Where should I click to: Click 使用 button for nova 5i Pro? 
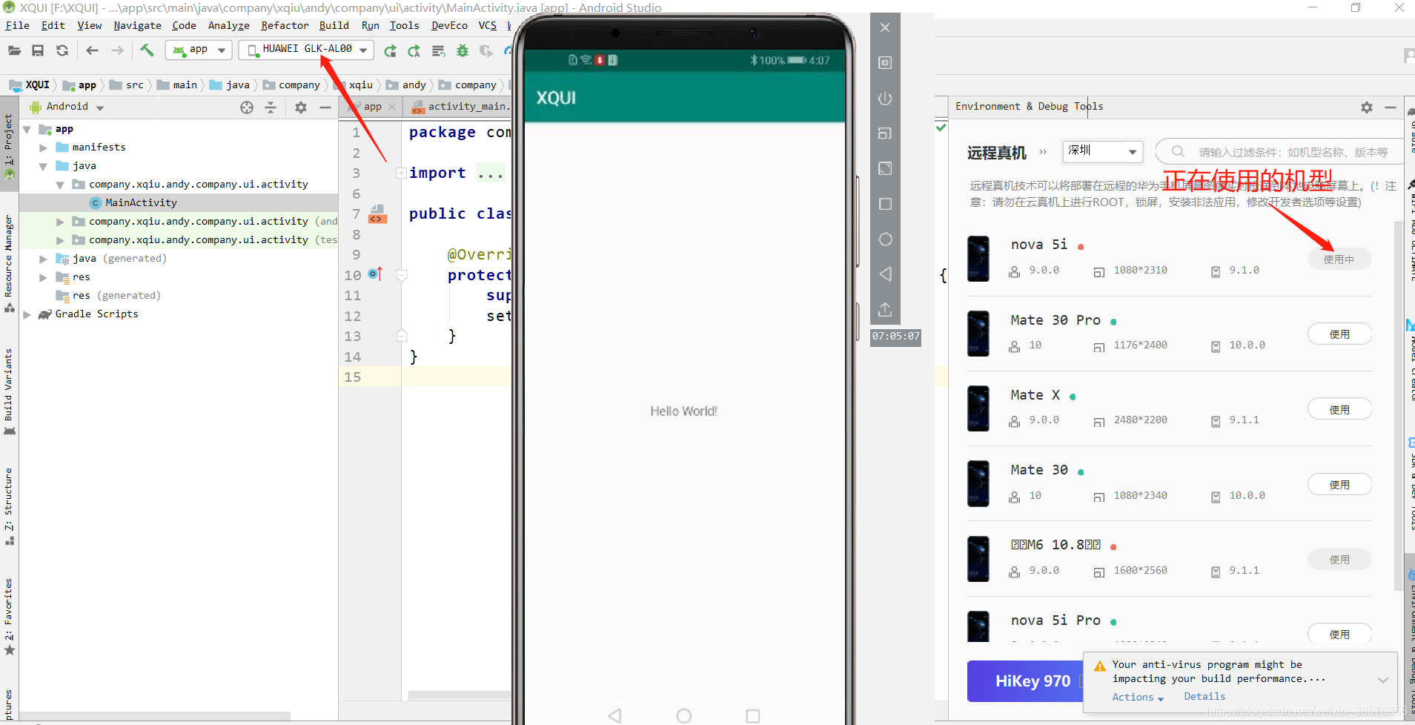coord(1339,634)
